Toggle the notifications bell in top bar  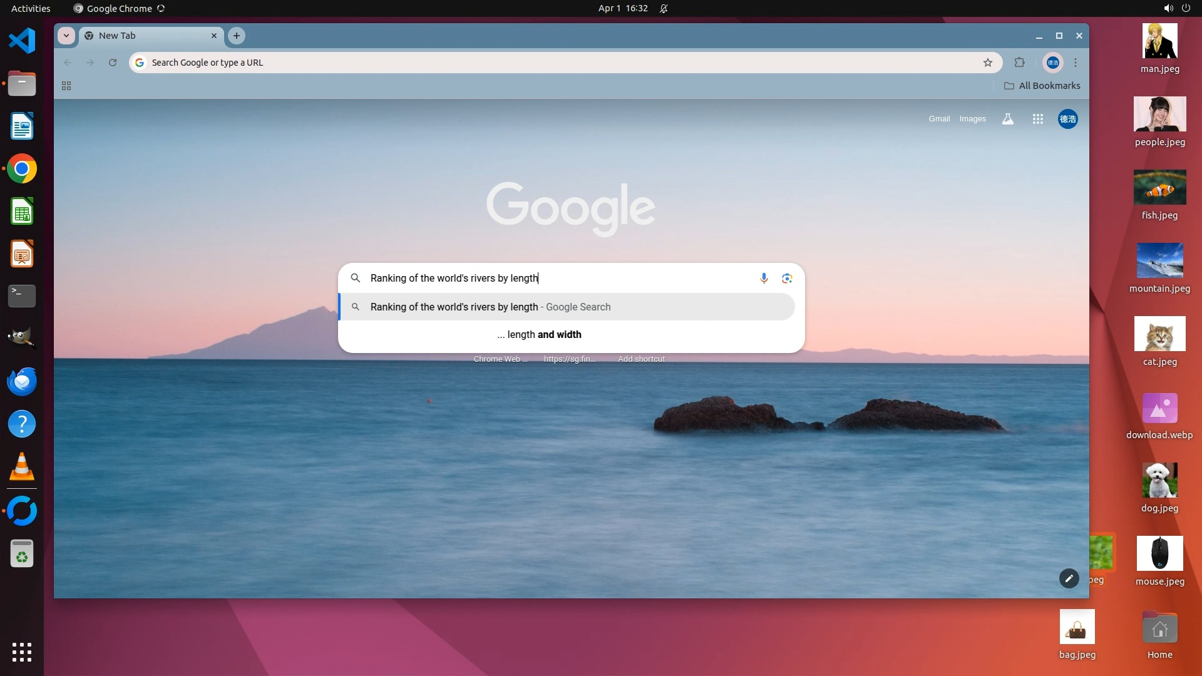click(664, 9)
